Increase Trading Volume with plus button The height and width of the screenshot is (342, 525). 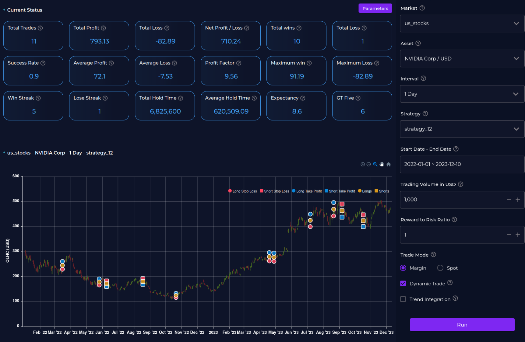(518, 200)
